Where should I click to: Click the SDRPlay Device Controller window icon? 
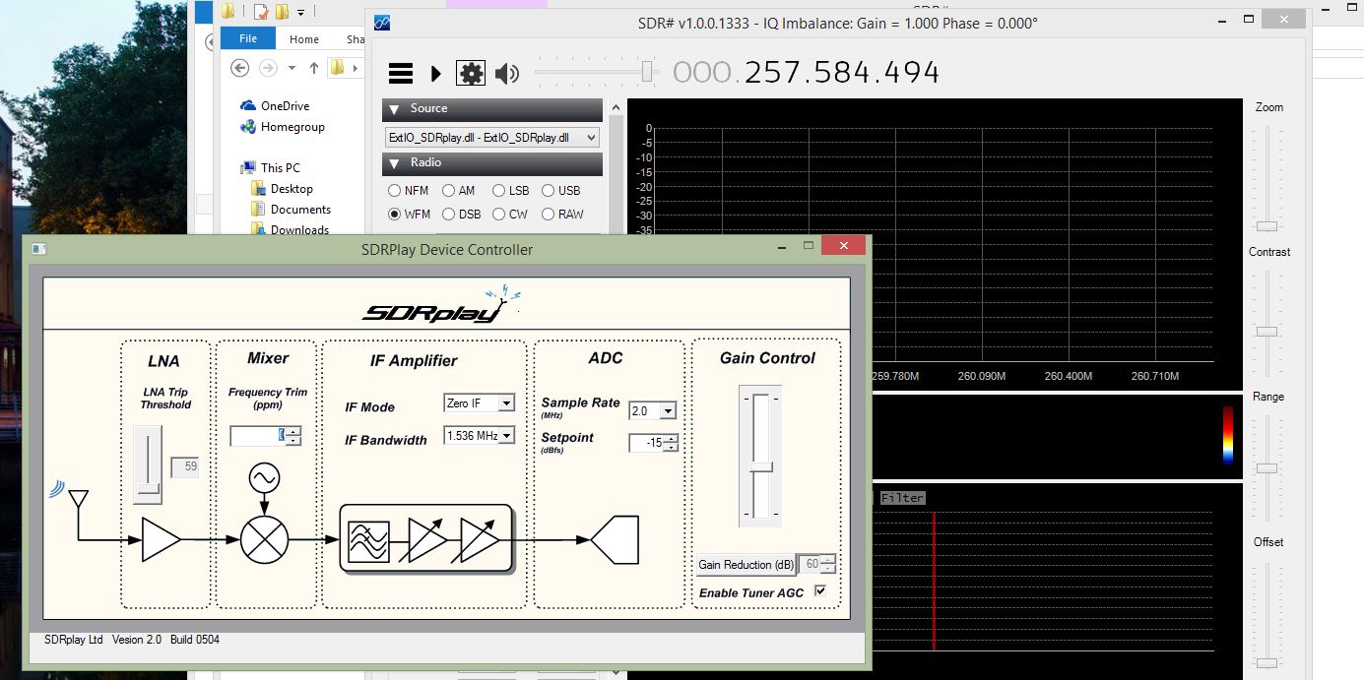38,249
